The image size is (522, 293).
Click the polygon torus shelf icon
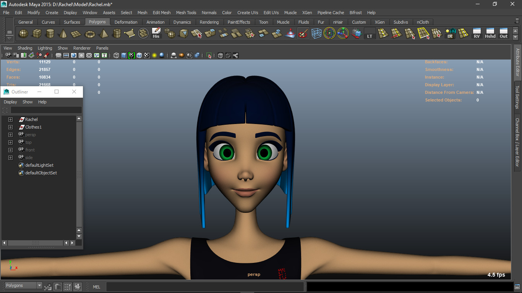(90, 34)
